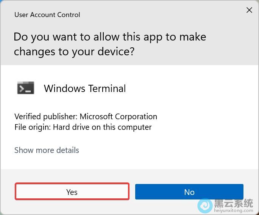The image size is (259, 215).
Task: Close the User Account Control dialog
Action: (249, 10)
